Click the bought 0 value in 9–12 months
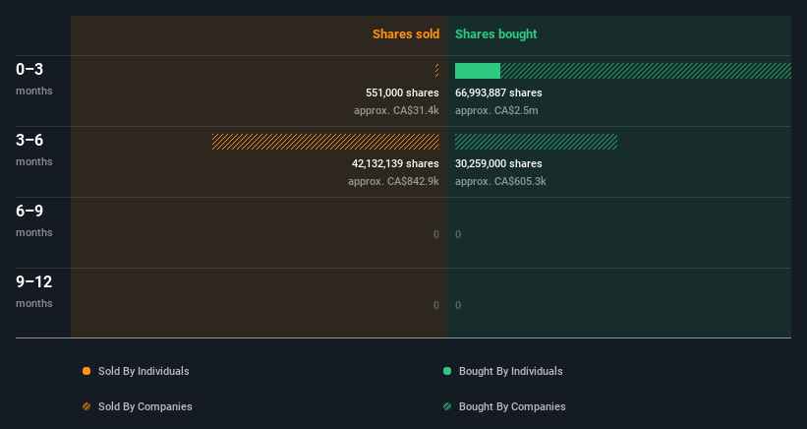 (x=458, y=305)
